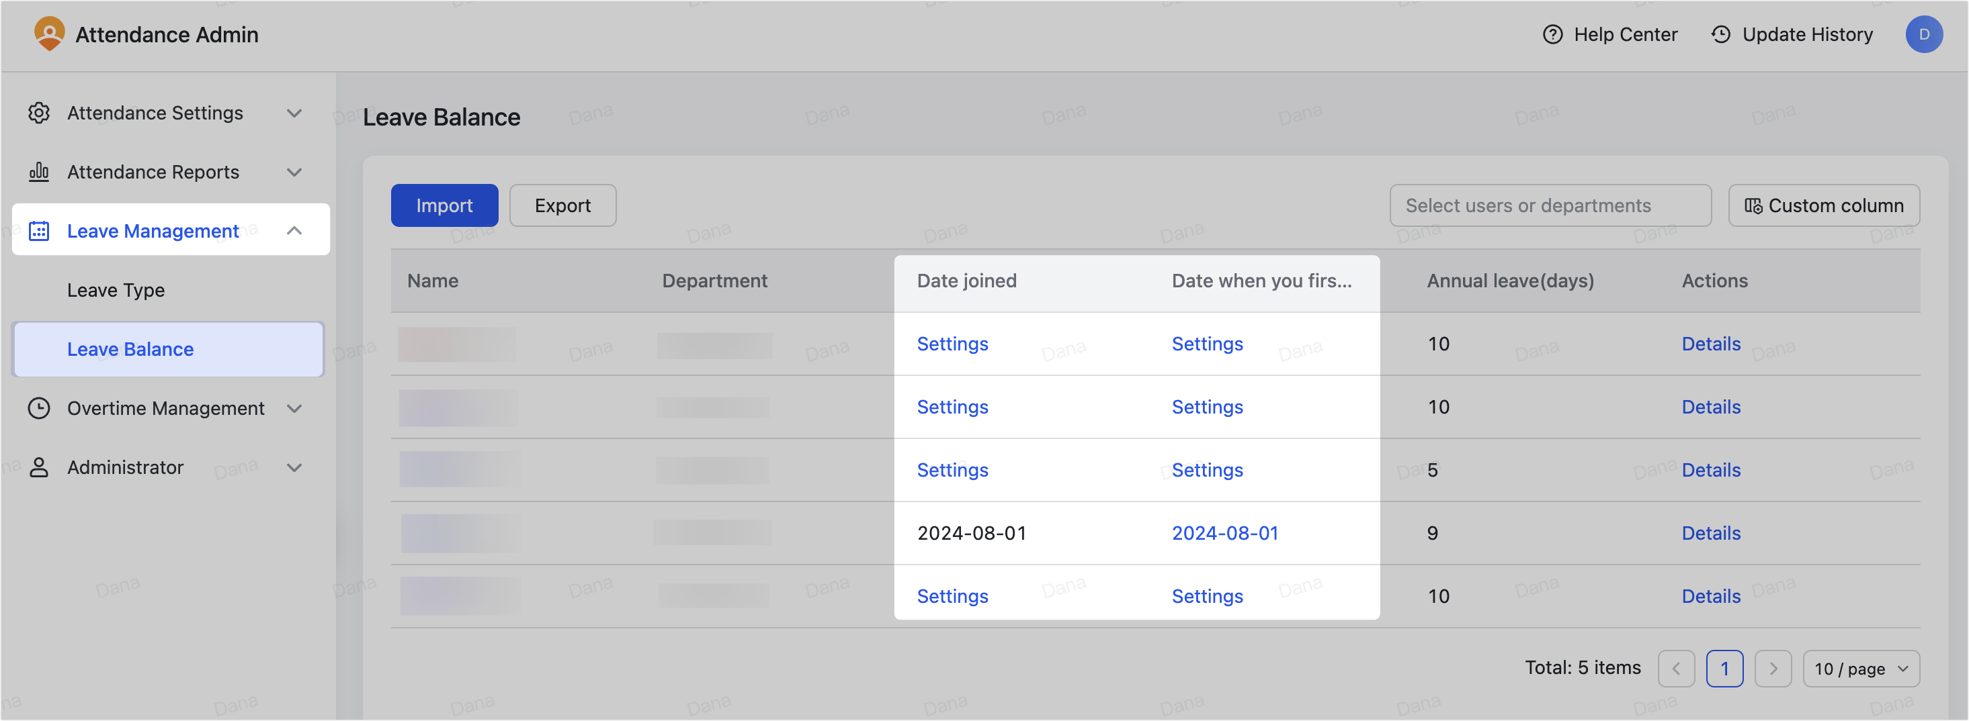Click the Attendance Settings gear icon
Viewport: 1969px width, 721px height.
point(39,112)
